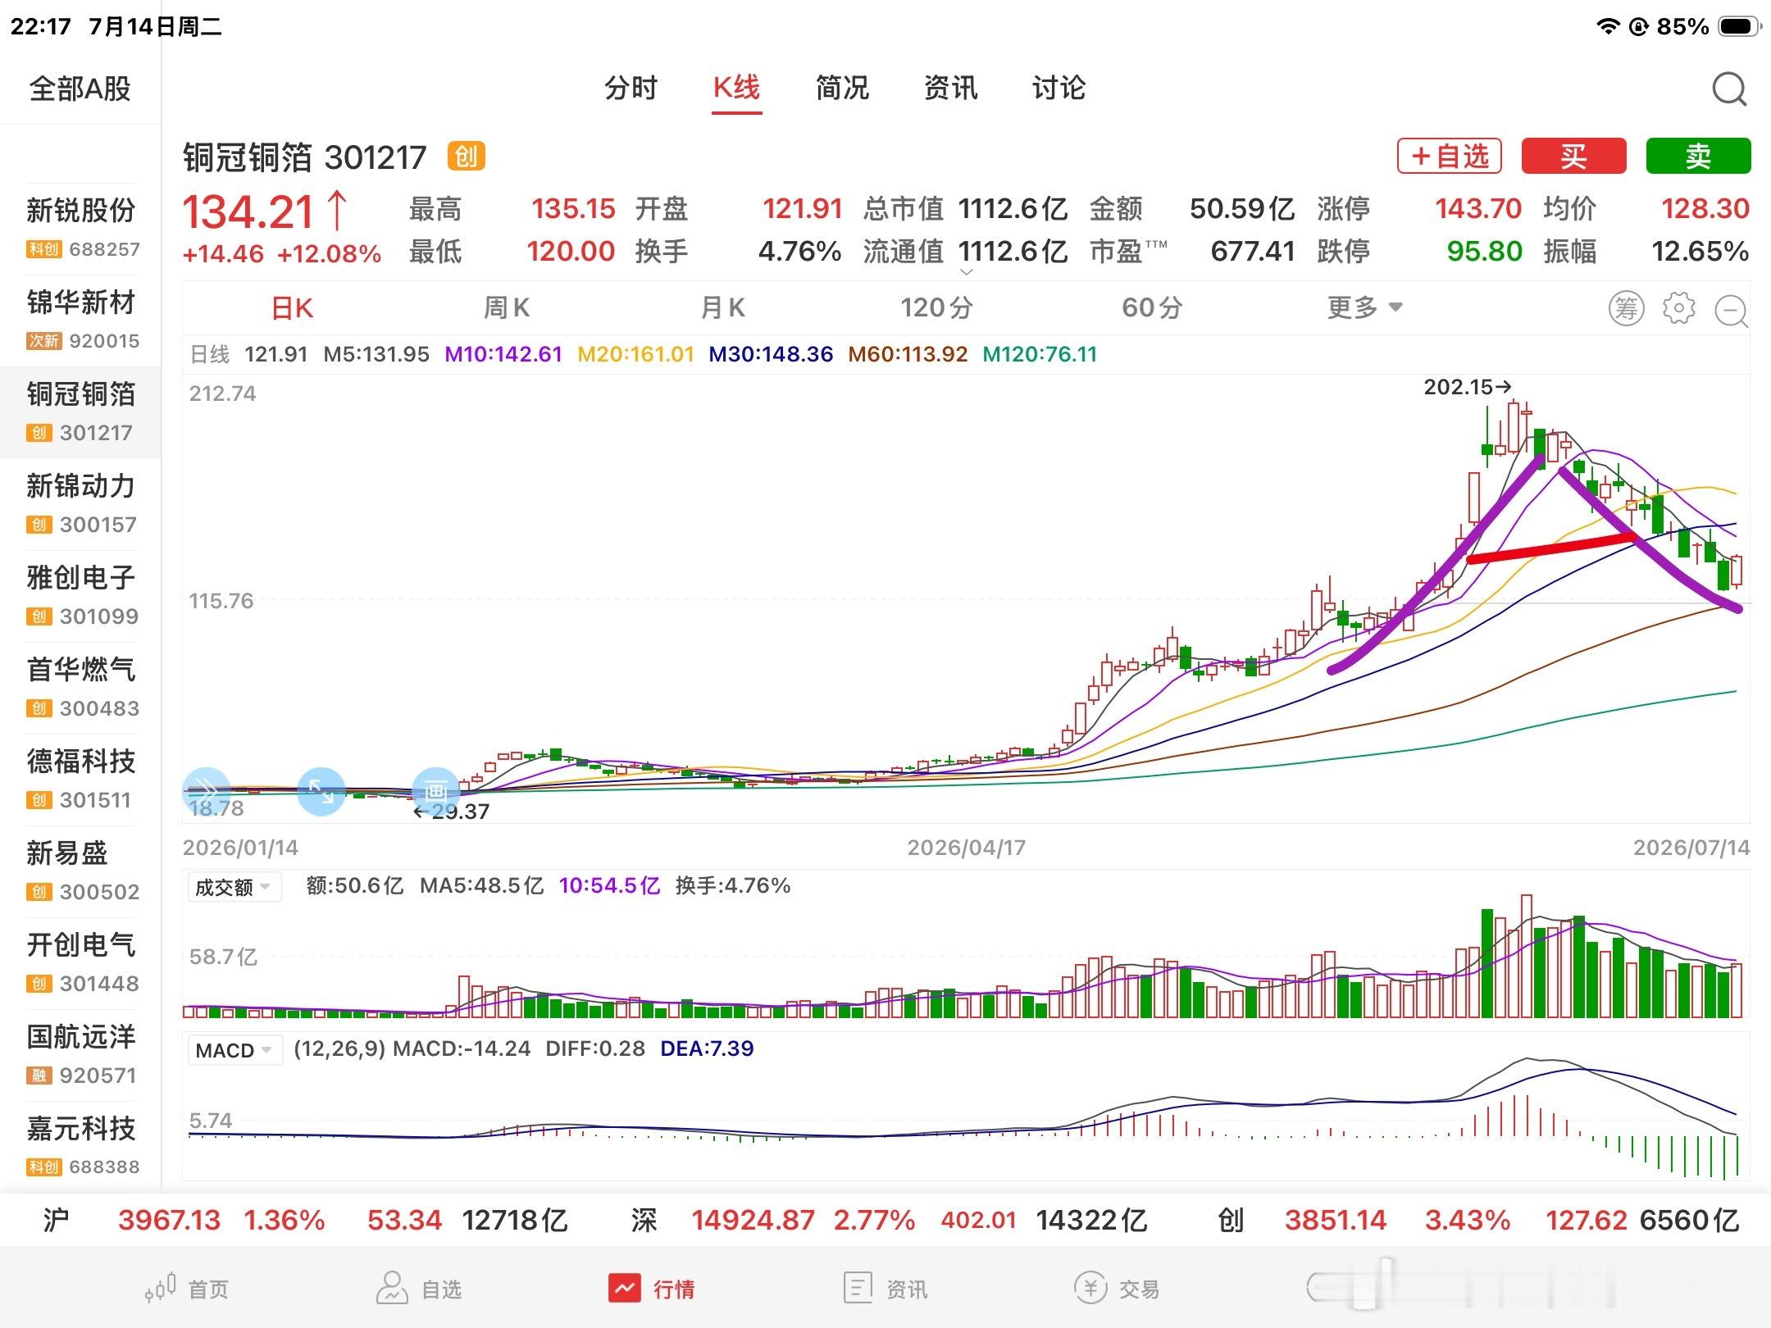Switch to 简况 tab
The image size is (1771, 1328).
(842, 88)
